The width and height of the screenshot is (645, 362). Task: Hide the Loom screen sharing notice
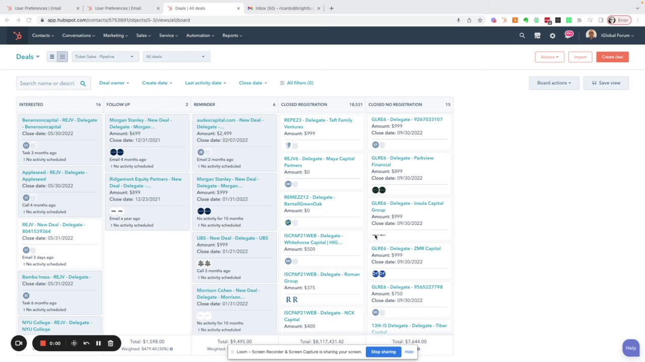point(409,352)
